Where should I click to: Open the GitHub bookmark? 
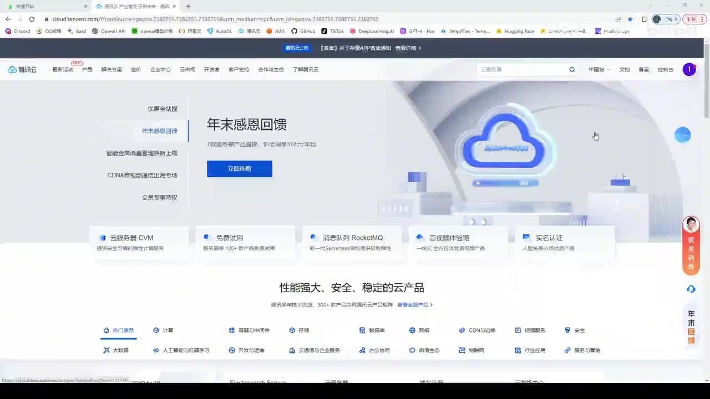(303, 31)
